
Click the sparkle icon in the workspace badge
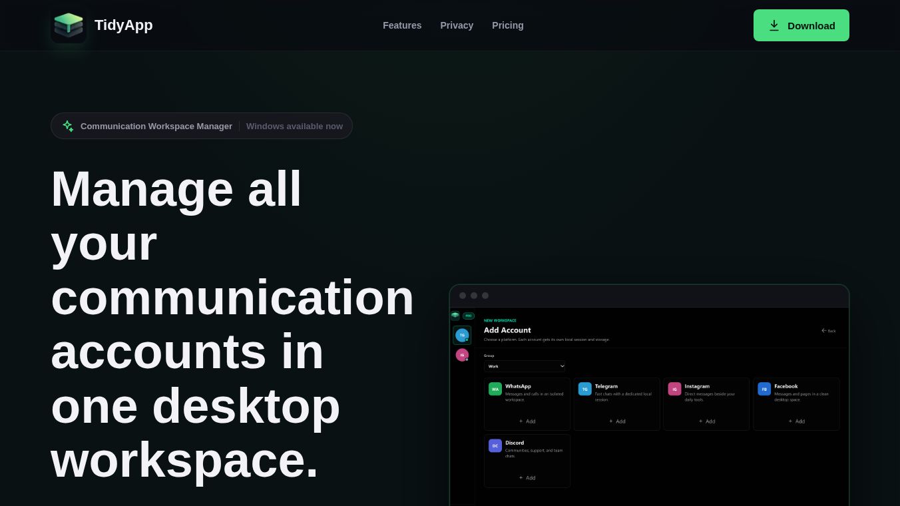pos(68,126)
